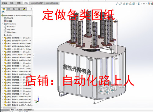Open the Display Style dropdown cube
Image resolution: width=153 pixels, height=112 pixels.
pyautogui.click(x=139, y=4)
